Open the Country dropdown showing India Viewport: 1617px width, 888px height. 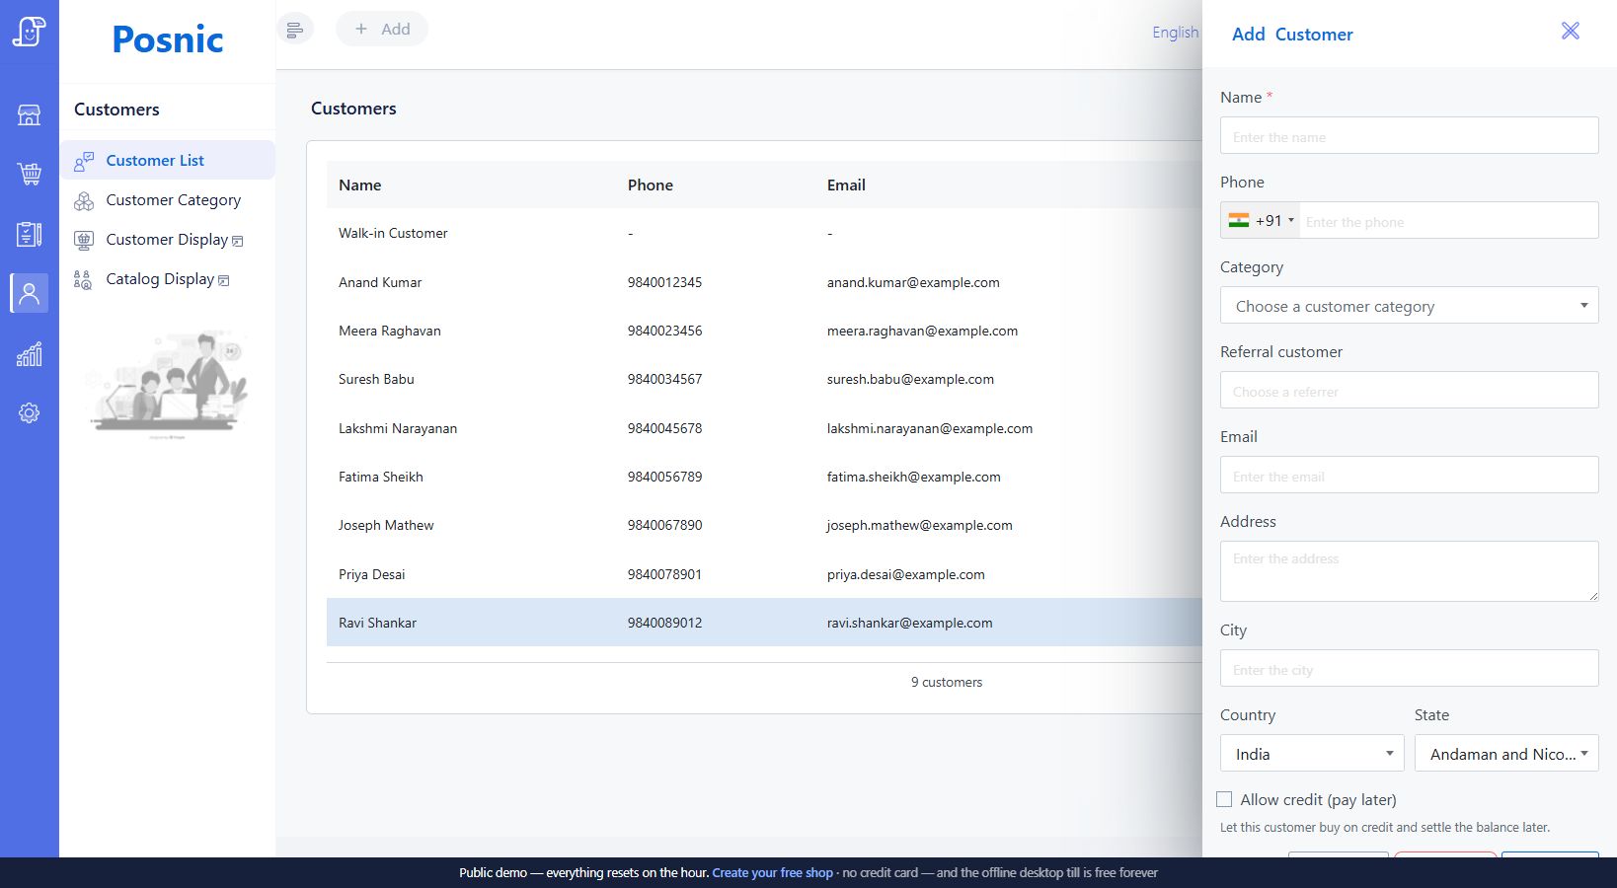[1312, 754]
